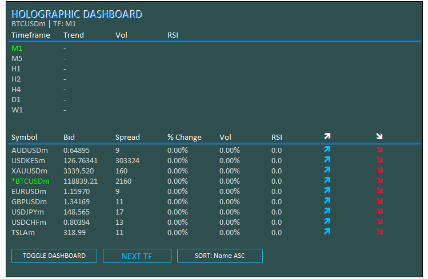Click the blue up arrow for TSLAm
The image size is (428, 279).
(327, 232)
